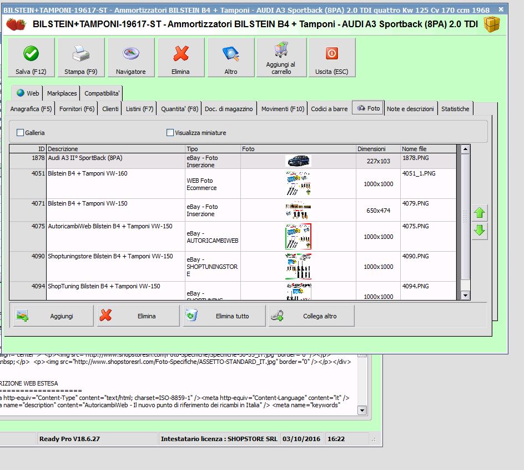
Task: Click file name '4094.PNG'
Action: coord(415,286)
